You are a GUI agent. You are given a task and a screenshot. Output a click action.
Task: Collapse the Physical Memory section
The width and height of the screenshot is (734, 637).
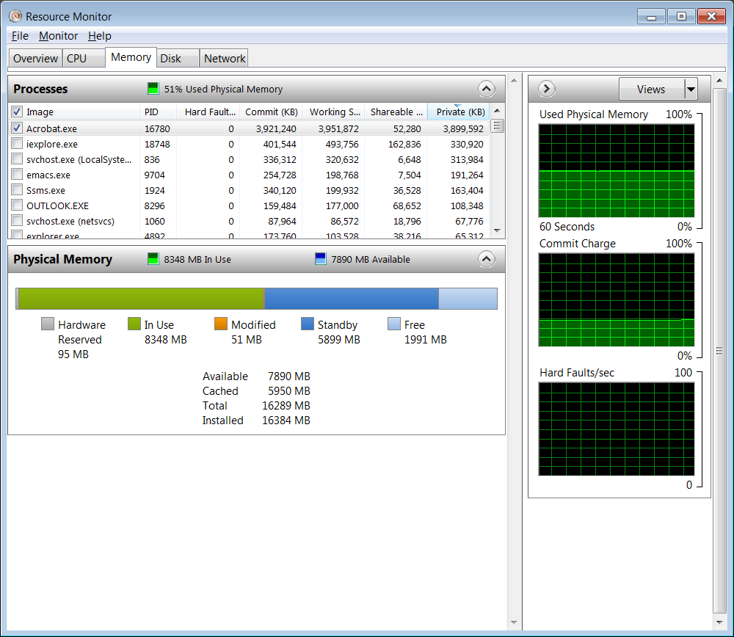tap(487, 259)
